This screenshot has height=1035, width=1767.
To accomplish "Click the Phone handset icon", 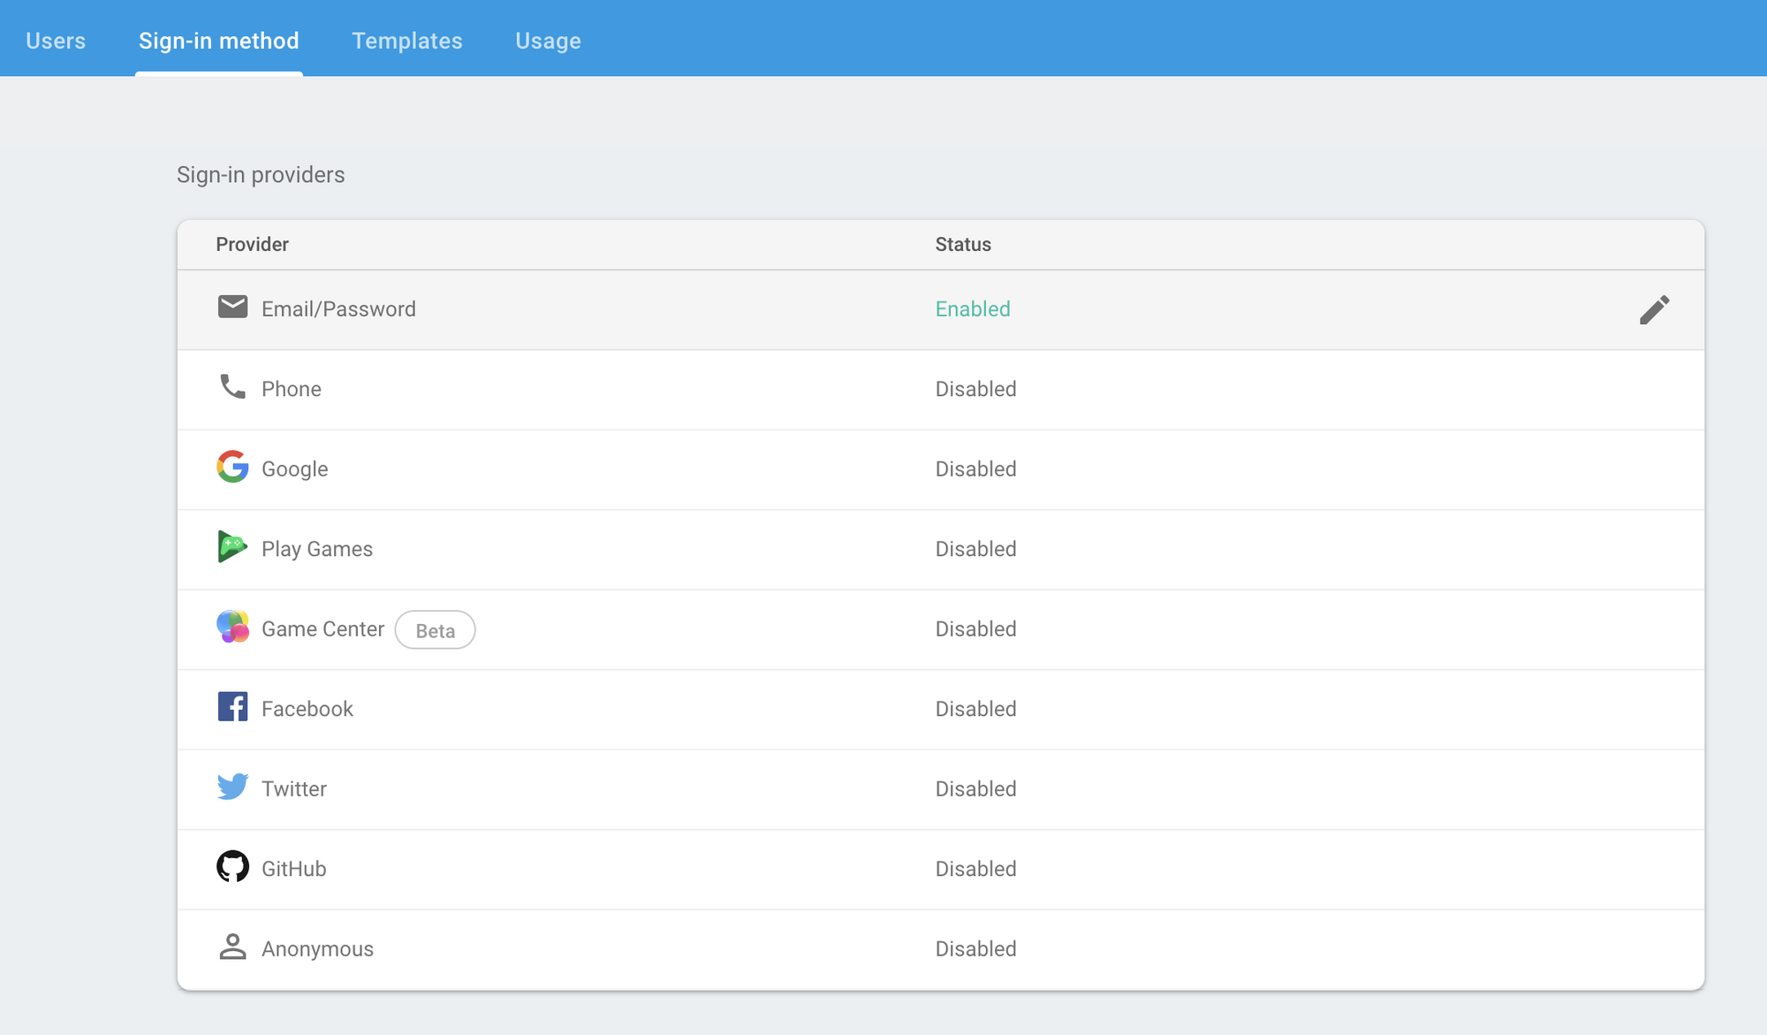I will pyautogui.click(x=232, y=387).
